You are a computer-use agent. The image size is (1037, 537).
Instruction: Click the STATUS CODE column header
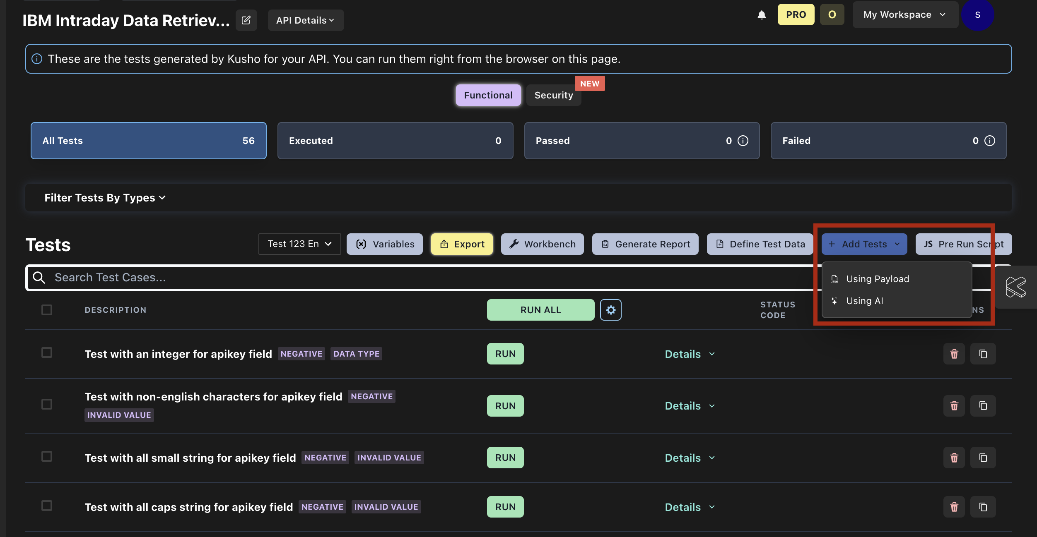778,310
